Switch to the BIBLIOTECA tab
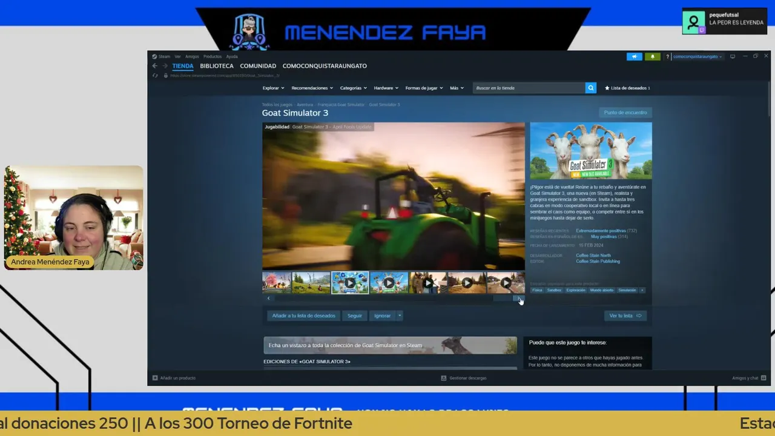Viewport: 775px width, 436px height. [x=217, y=66]
